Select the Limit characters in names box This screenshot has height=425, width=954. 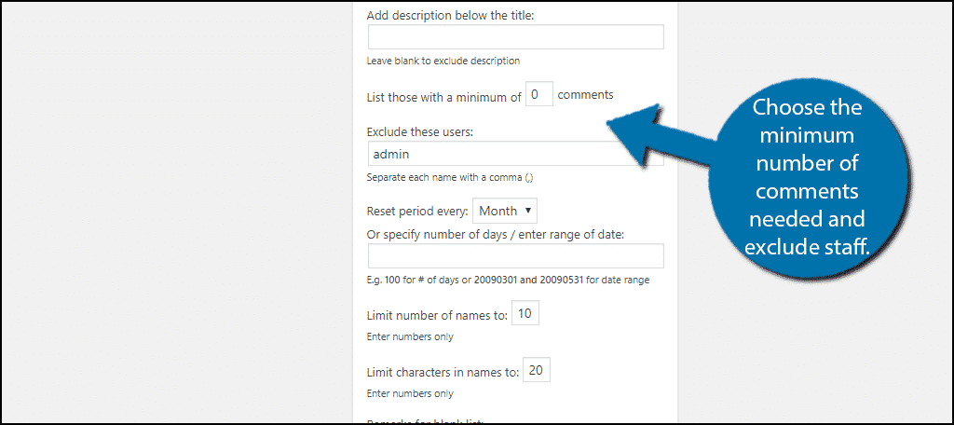(x=536, y=371)
